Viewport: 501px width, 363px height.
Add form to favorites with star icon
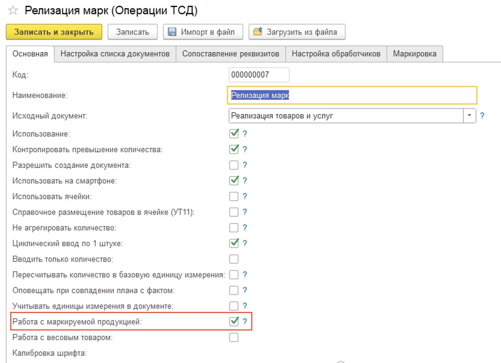[13, 11]
